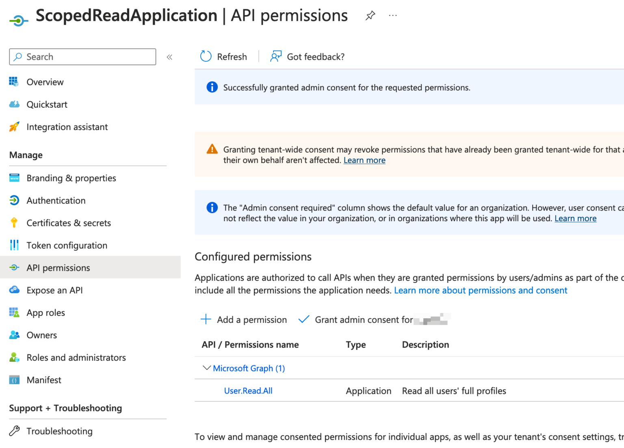Click the API / Permissions name column header
The width and height of the screenshot is (624, 448).
[x=250, y=345]
